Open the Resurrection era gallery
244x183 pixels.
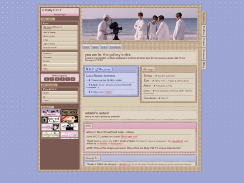tap(60, 36)
